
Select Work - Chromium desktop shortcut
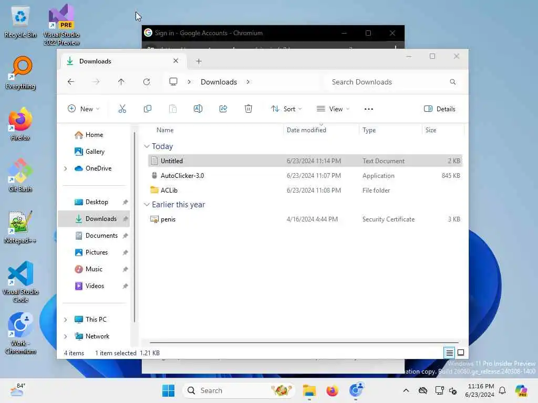tap(20, 333)
